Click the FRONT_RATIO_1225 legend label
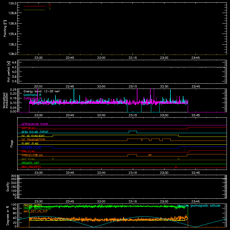230x230 pixels. (37, 208)
